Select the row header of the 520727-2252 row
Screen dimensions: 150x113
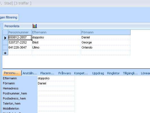[x=5, y=42]
